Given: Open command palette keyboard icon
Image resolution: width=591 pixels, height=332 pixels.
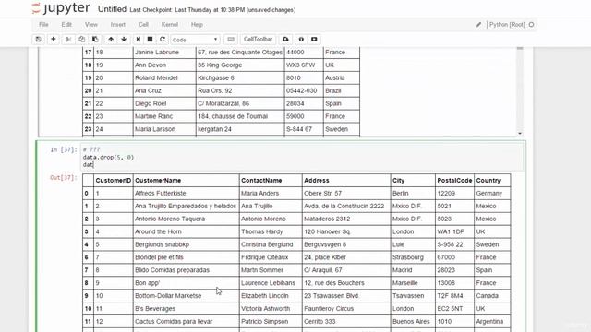Looking at the screenshot, I should coord(231,39).
